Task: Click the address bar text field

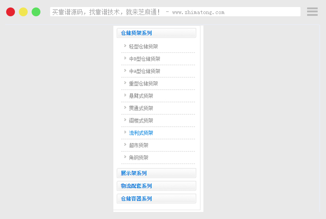Action: coord(175,12)
